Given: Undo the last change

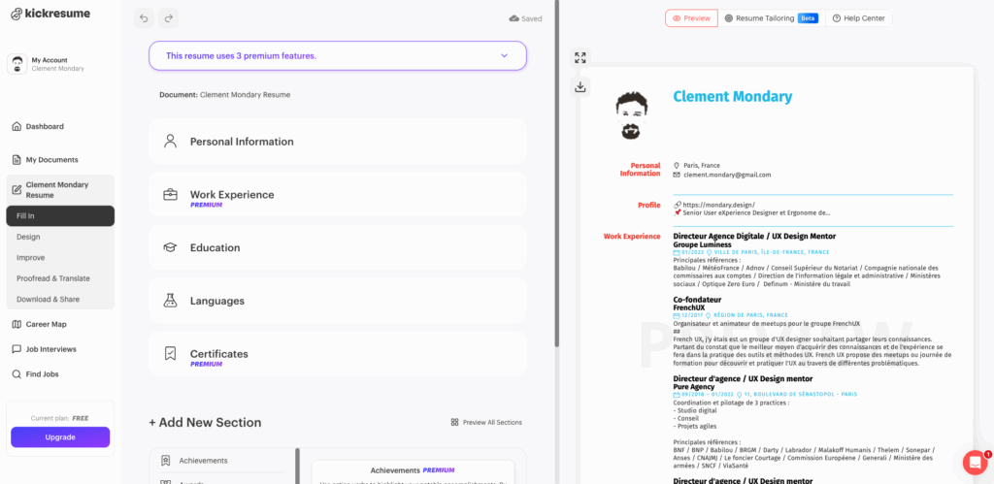Looking at the screenshot, I should [x=144, y=18].
